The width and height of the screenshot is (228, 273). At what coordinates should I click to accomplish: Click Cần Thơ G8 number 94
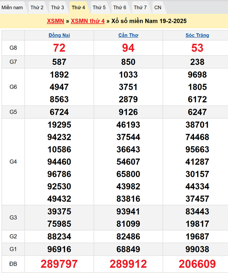pyautogui.click(x=128, y=48)
